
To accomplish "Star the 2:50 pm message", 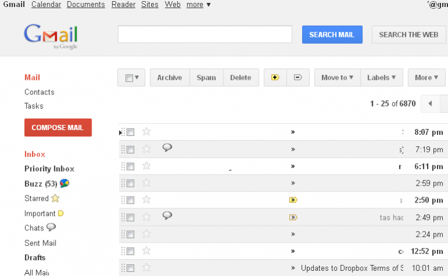I will coord(146,200).
